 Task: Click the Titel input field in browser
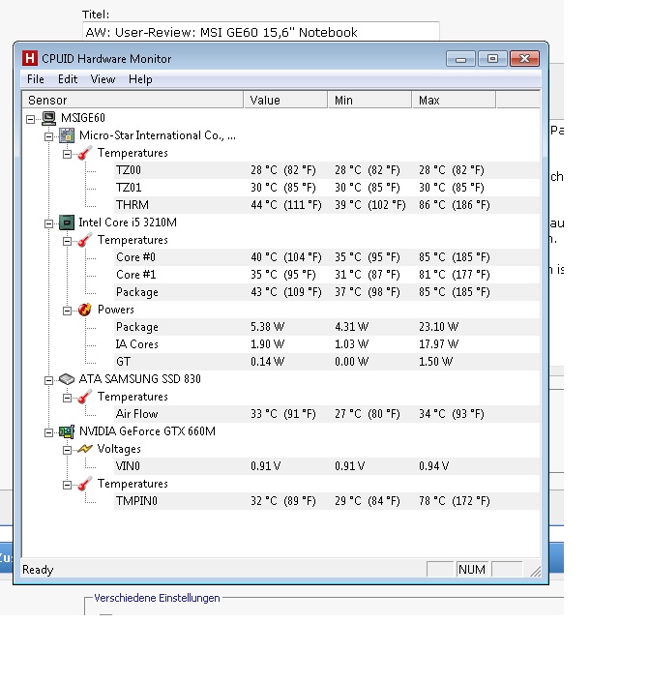(x=260, y=32)
